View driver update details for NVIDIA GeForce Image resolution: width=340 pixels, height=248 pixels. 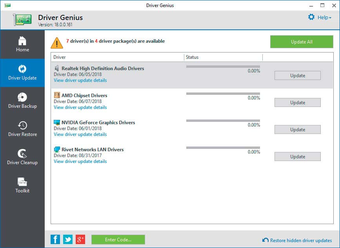coord(80,134)
